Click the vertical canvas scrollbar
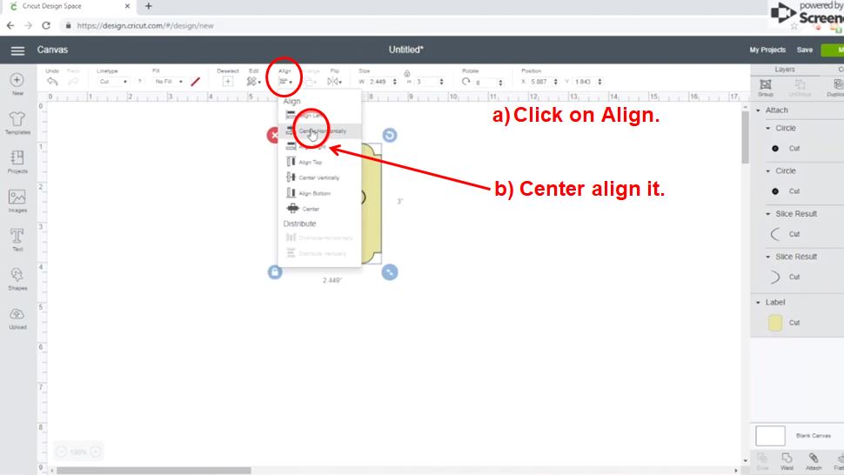The width and height of the screenshot is (844, 475). tap(745, 137)
